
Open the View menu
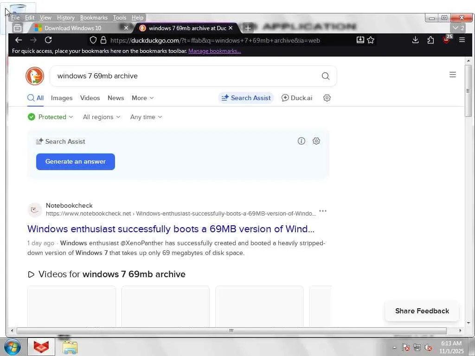pyautogui.click(x=45, y=18)
